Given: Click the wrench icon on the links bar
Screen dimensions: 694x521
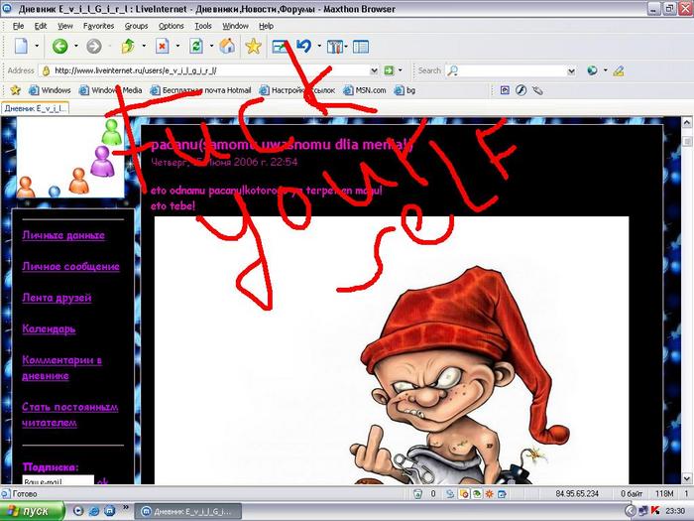Looking at the screenshot, I should (x=537, y=90).
